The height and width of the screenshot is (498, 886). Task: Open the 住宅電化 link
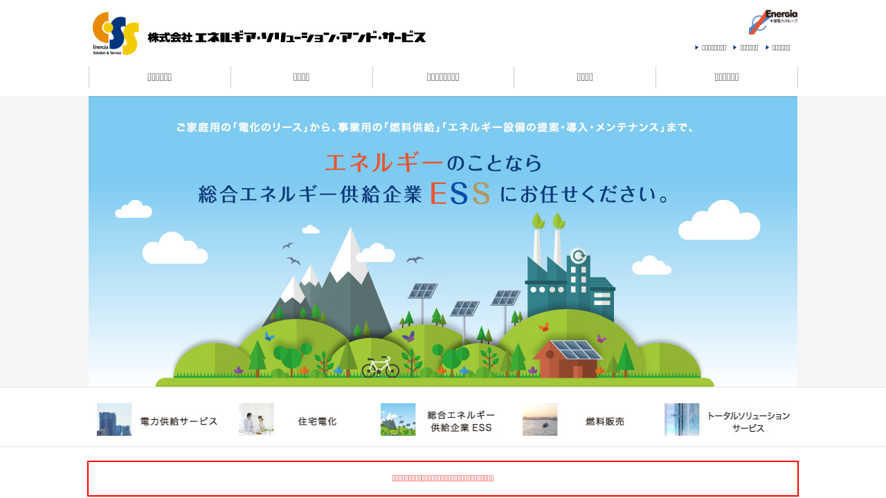[x=317, y=421]
